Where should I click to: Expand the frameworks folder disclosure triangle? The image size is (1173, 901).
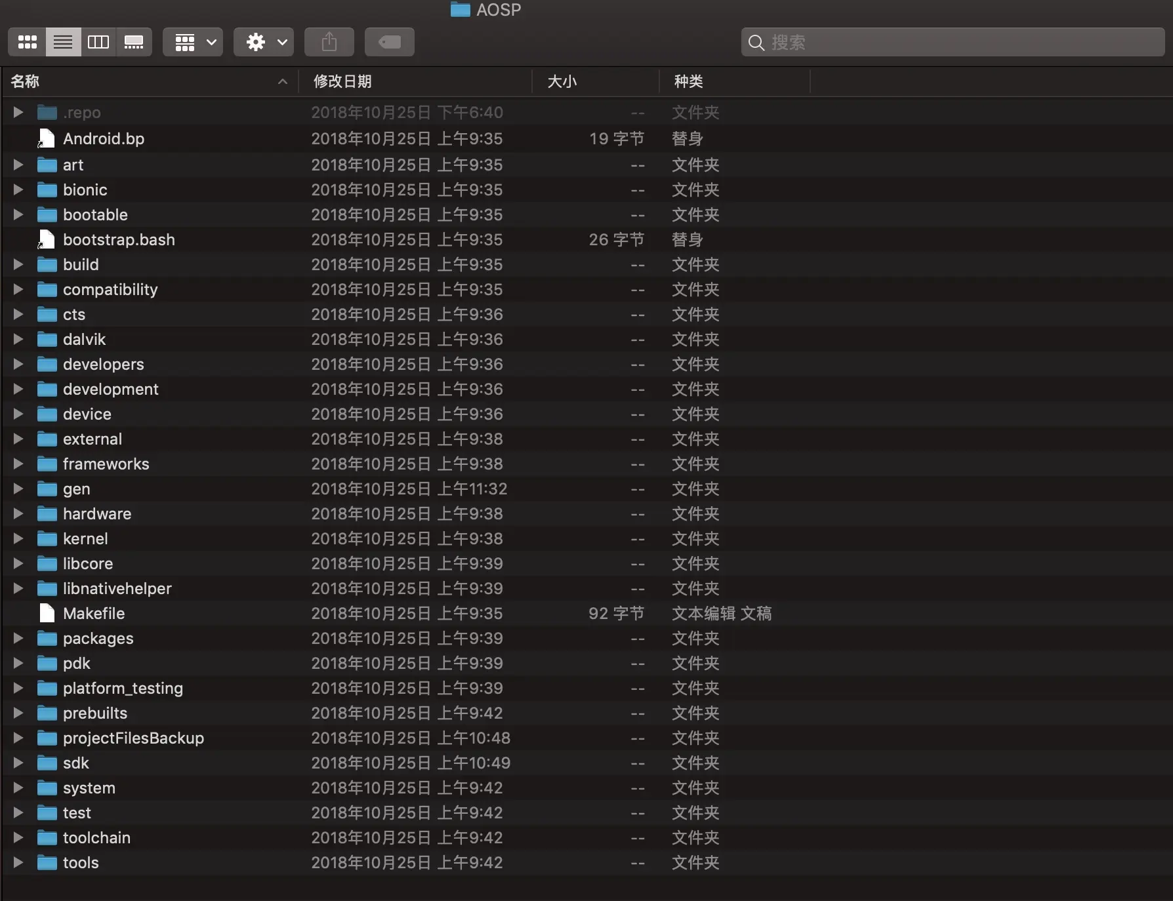pos(18,464)
